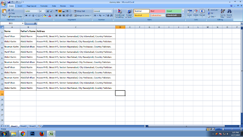Screen dimensions: 243x137
Task: Click the Fill button in Editing group
Action: click(x=211, y=13)
